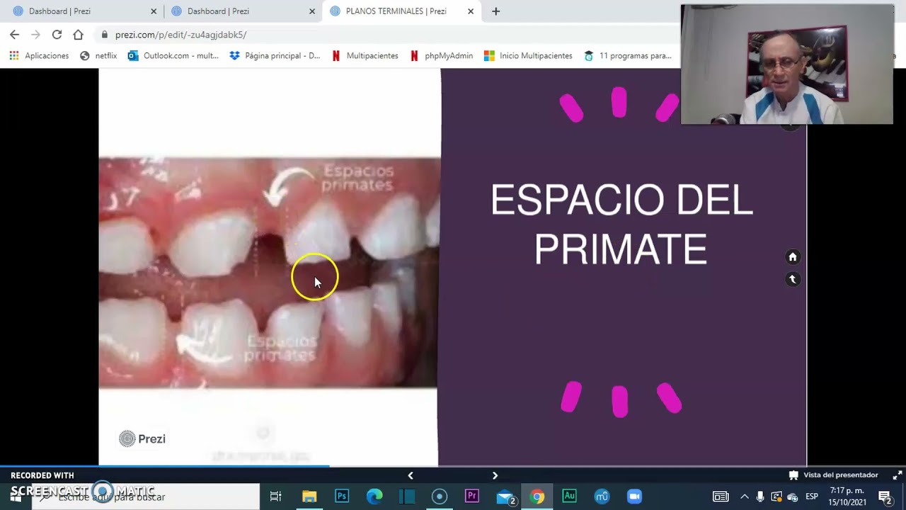Click the microphone tray icon
The image size is (906, 510).
[x=760, y=497]
